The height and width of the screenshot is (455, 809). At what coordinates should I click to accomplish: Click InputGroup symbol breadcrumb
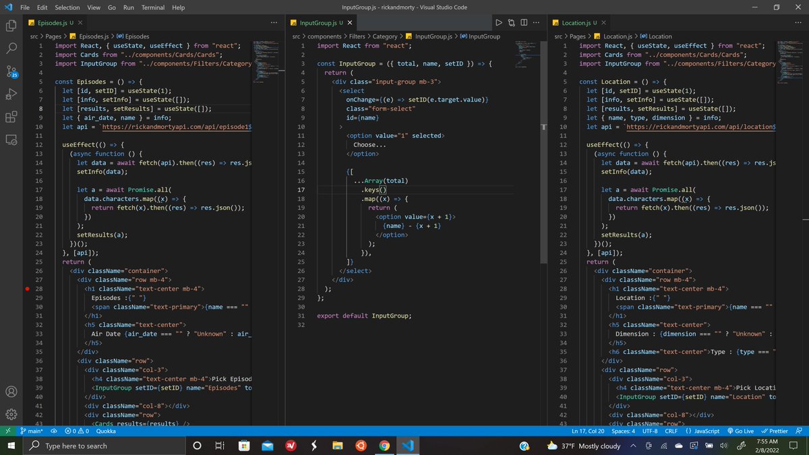coord(479,36)
